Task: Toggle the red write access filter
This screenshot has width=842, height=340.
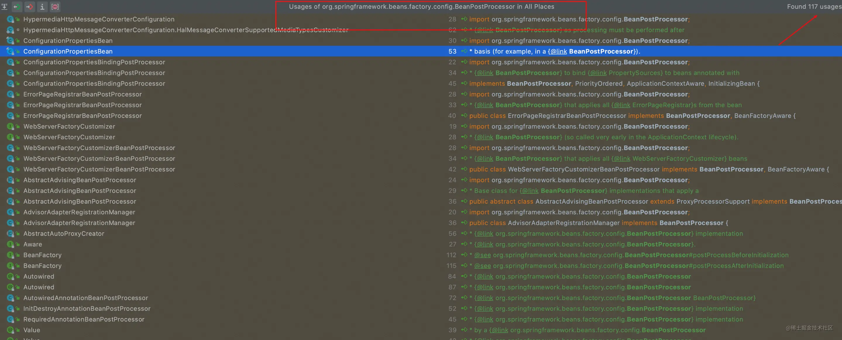Action: 30,6
